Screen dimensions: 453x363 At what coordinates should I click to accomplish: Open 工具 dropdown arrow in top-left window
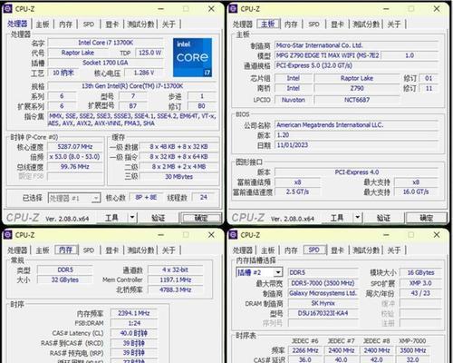click(132, 217)
